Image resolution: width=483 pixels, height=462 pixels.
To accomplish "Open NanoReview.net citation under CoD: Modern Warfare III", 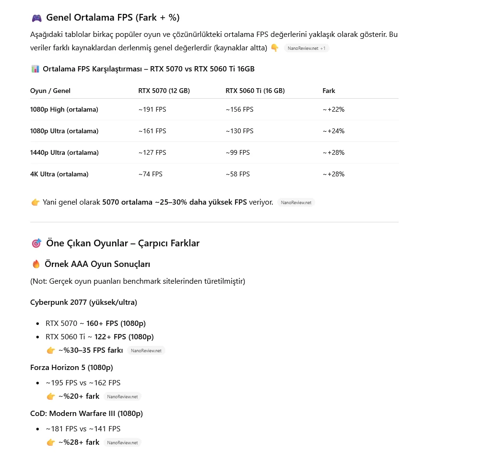I will click(122, 443).
